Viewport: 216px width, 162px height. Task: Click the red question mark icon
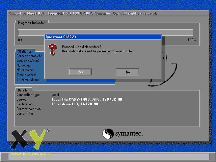(52, 49)
